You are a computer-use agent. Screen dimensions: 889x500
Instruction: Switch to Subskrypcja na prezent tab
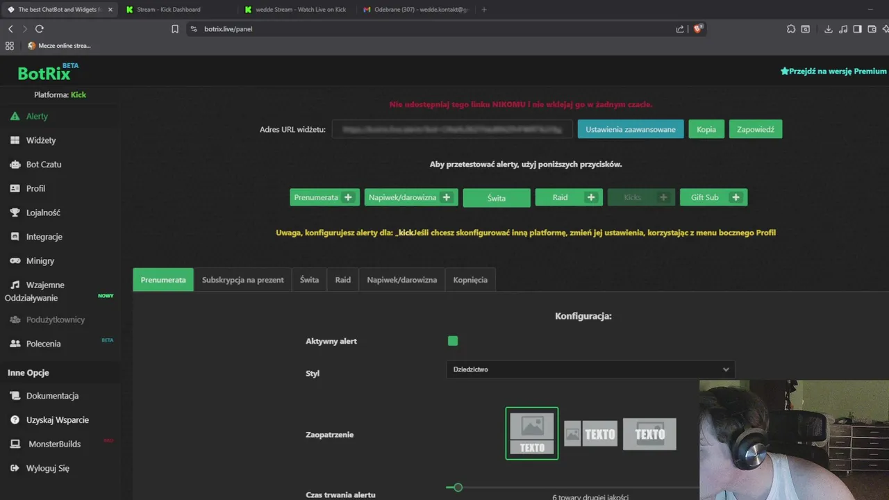point(243,280)
